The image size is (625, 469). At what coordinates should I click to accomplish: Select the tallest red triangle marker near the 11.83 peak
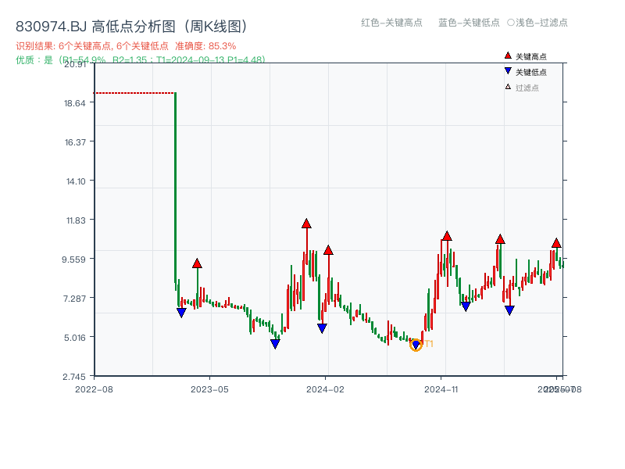point(305,224)
